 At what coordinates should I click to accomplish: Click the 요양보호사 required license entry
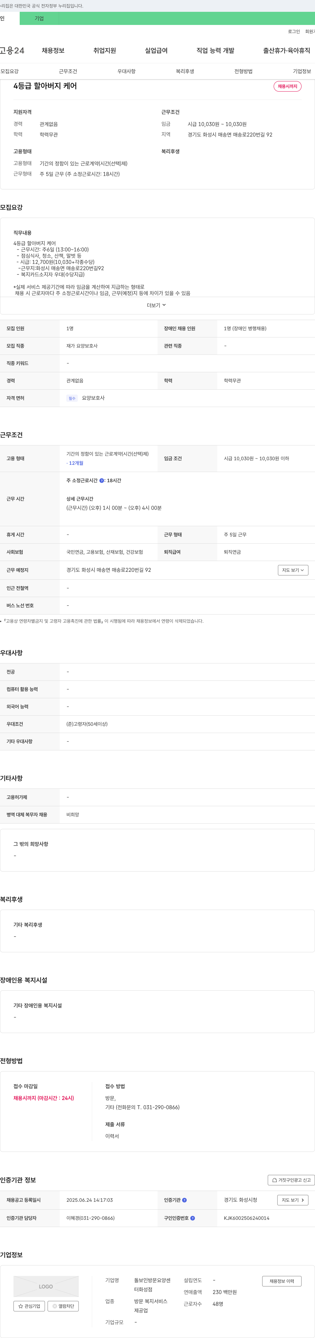pyautogui.click(x=94, y=399)
